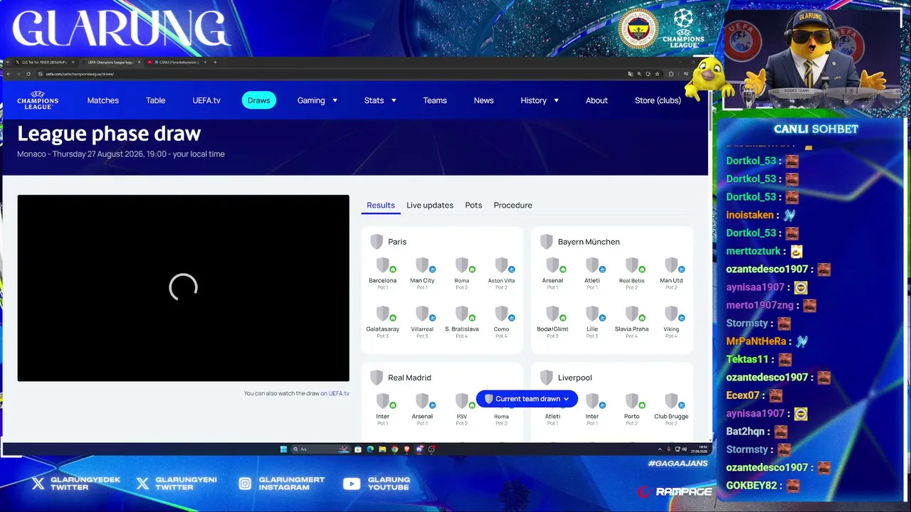The width and height of the screenshot is (911, 512).
Task: Open the Store (clubs) link
Action: 658,100
